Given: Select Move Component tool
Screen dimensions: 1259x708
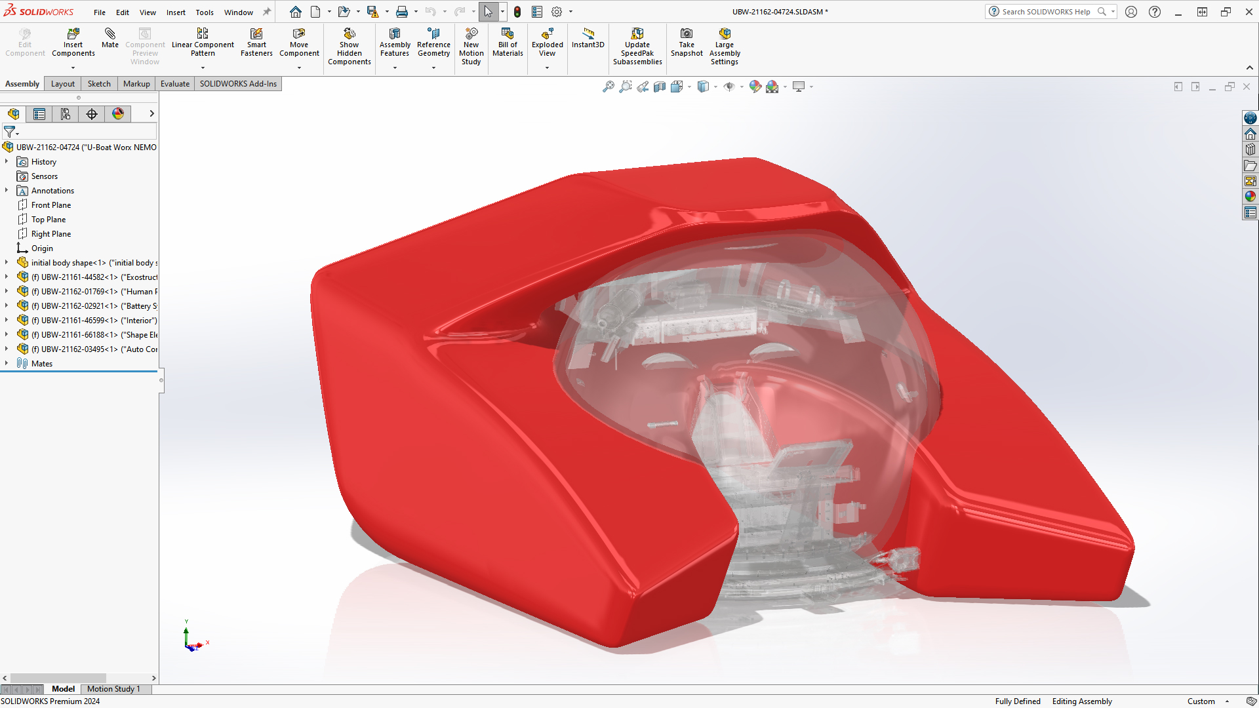Looking at the screenshot, I should [299, 42].
